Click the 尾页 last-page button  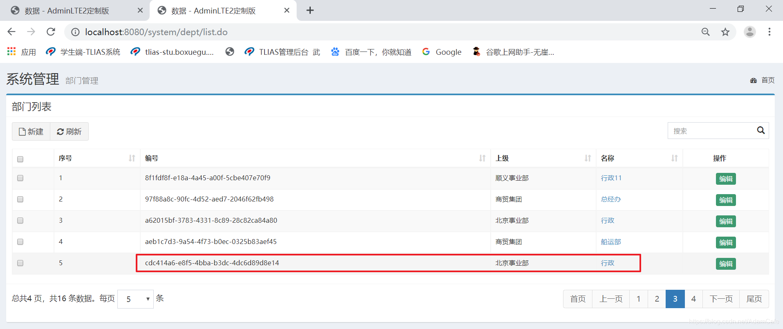[754, 299]
